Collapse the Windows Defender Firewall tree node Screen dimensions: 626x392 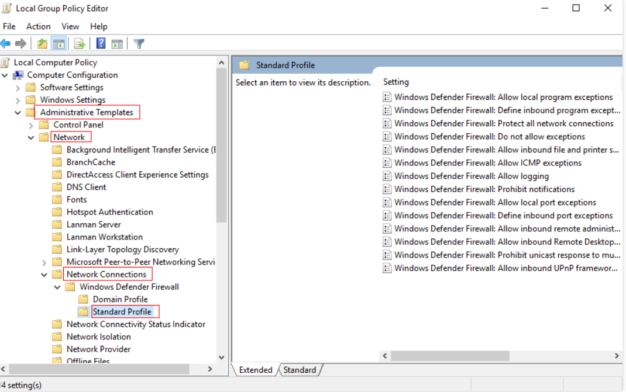[57, 287]
